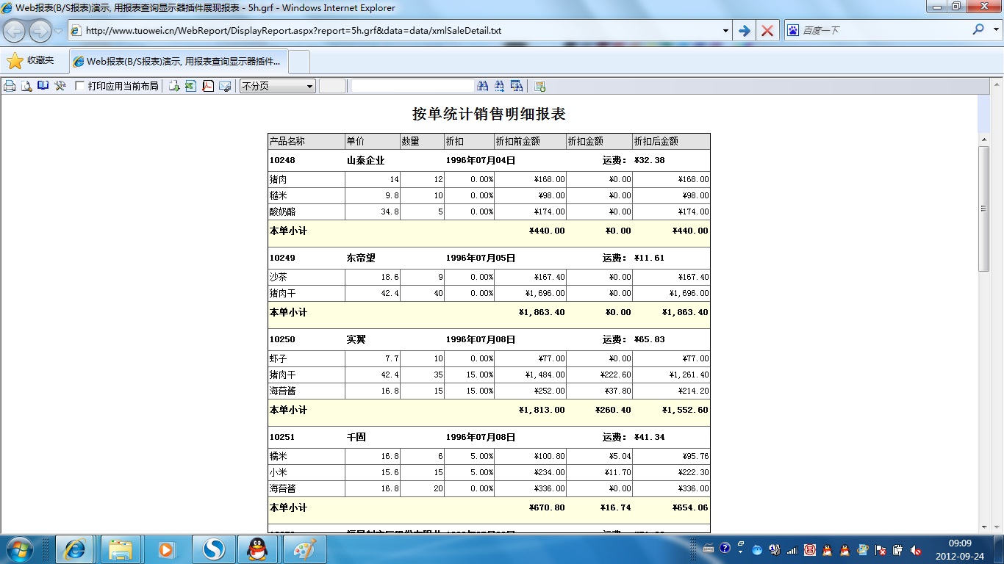Open the 收藏夹 favorites button
Image resolution: width=1004 pixels, height=564 pixels.
[31, 61]
